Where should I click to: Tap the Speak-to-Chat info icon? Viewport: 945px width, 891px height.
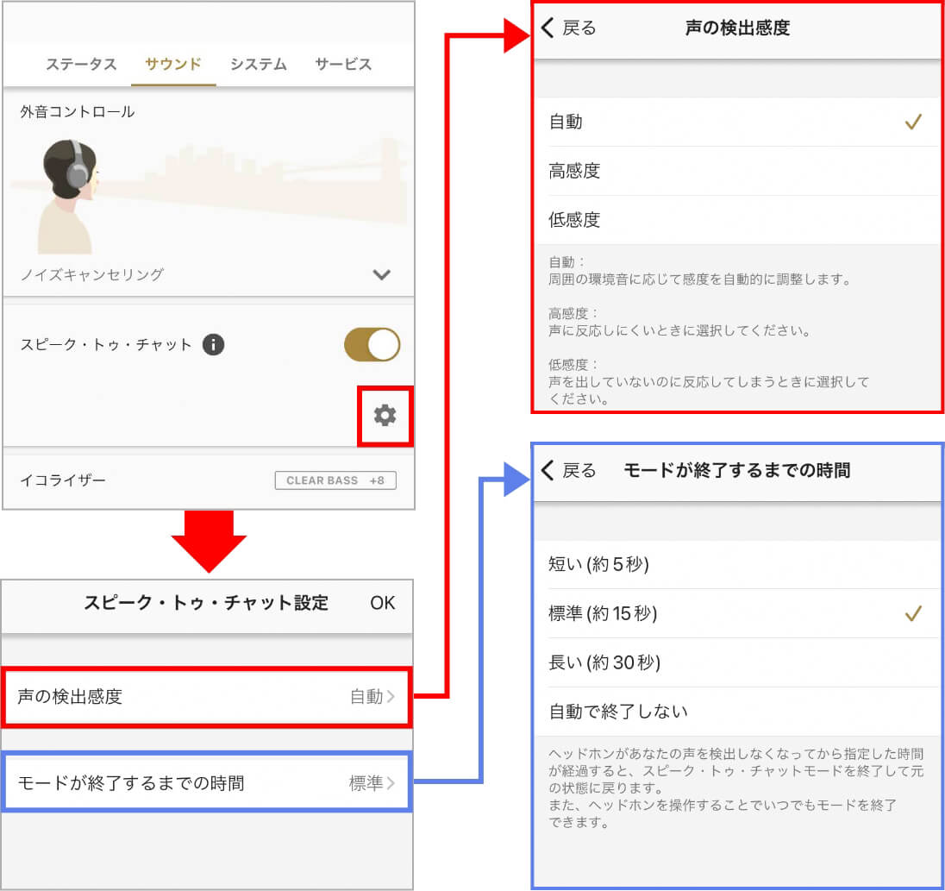213,345
